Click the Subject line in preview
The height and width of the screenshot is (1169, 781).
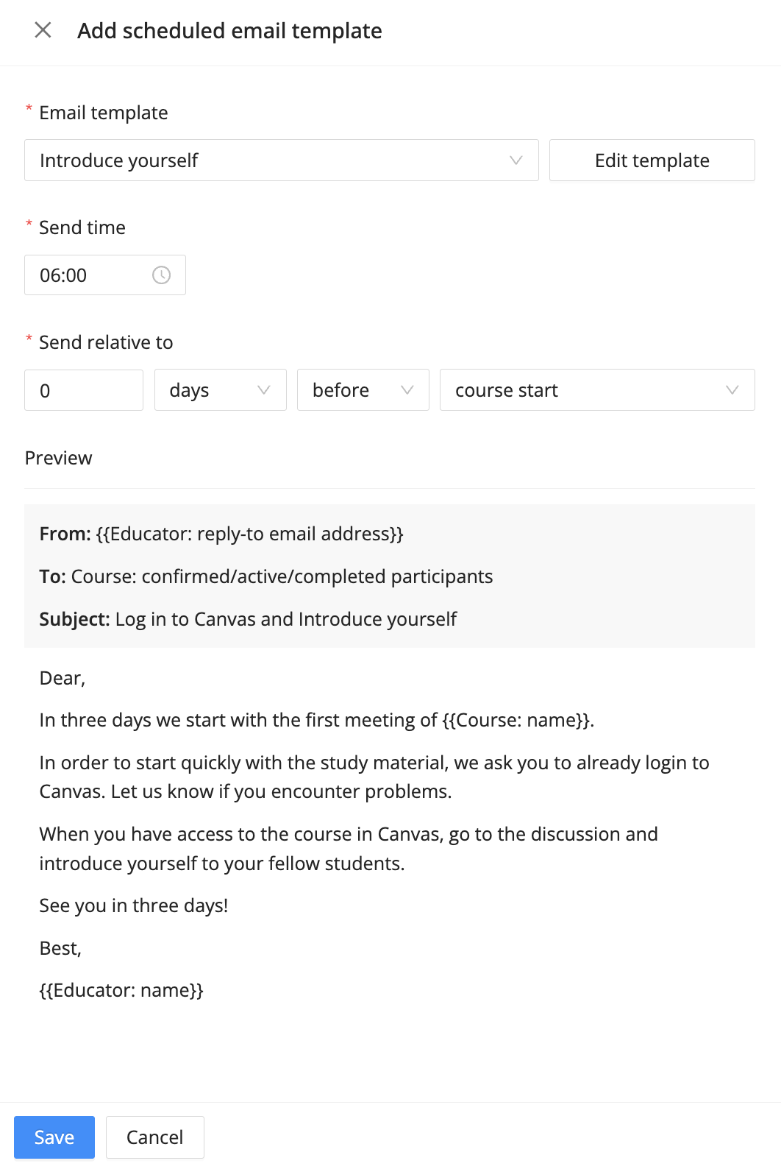click(248, 619)
